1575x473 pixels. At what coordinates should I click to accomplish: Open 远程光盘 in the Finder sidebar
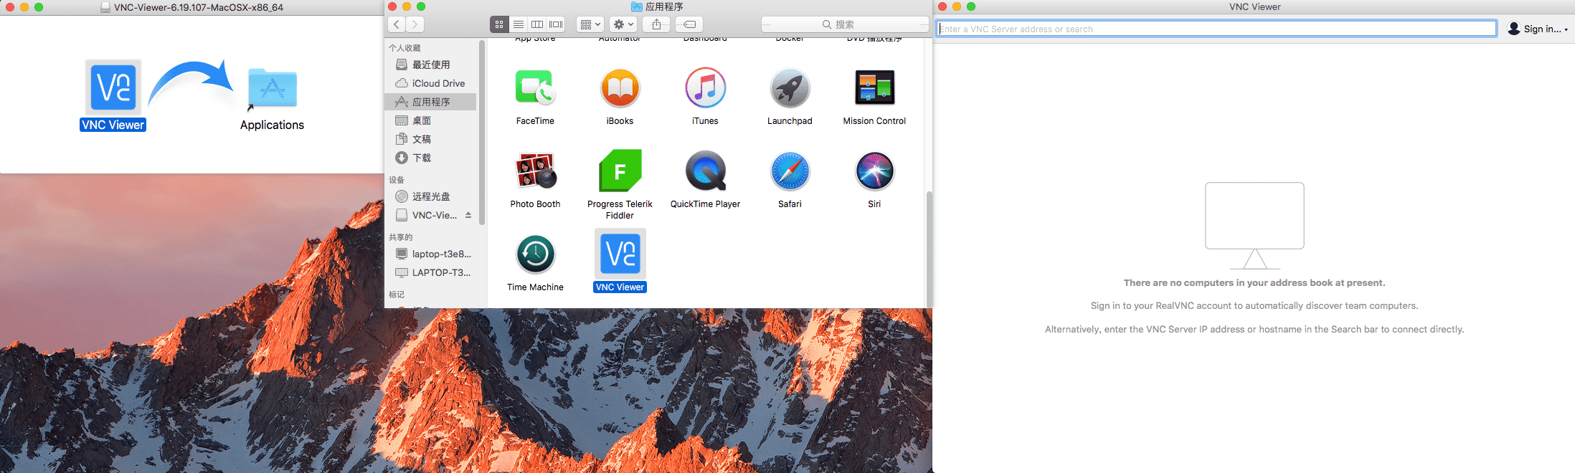430,196
